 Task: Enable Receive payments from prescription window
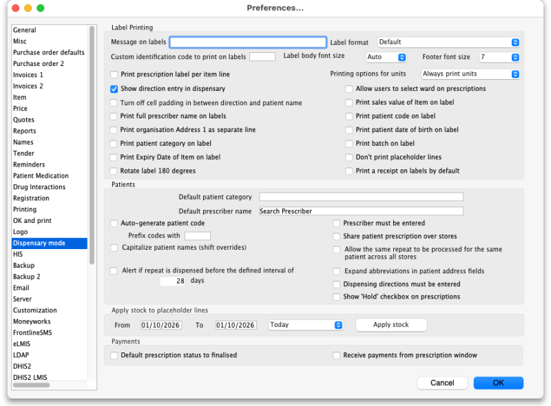(x=337, y=356)
